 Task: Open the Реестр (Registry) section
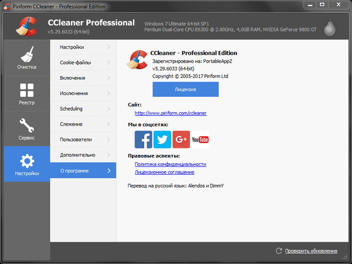pos(27,94)
